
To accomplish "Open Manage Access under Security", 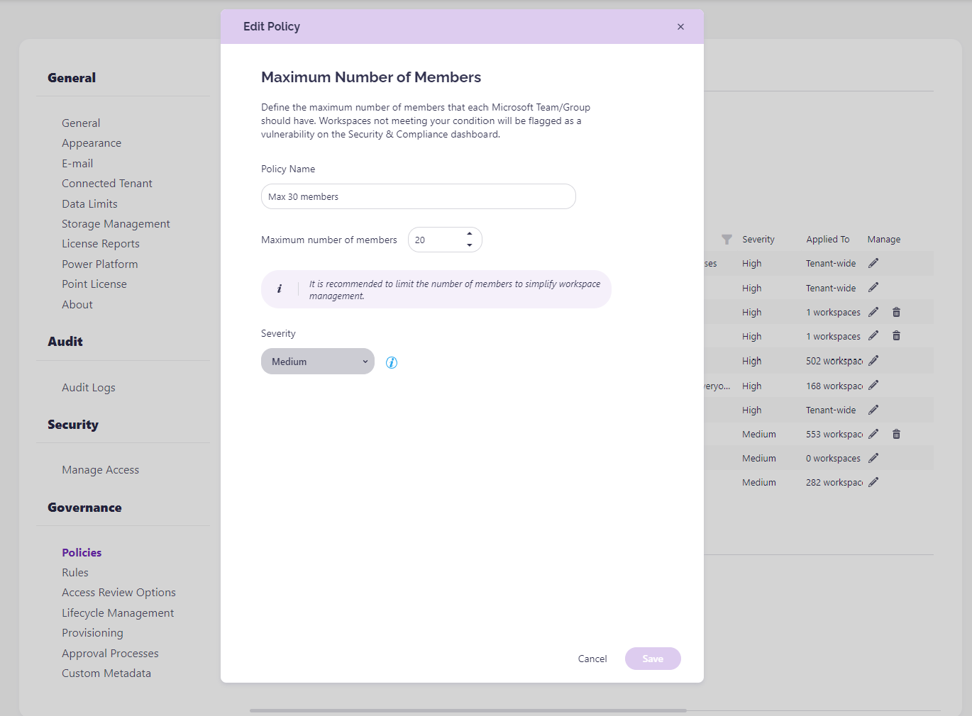I will click(100, 470).
